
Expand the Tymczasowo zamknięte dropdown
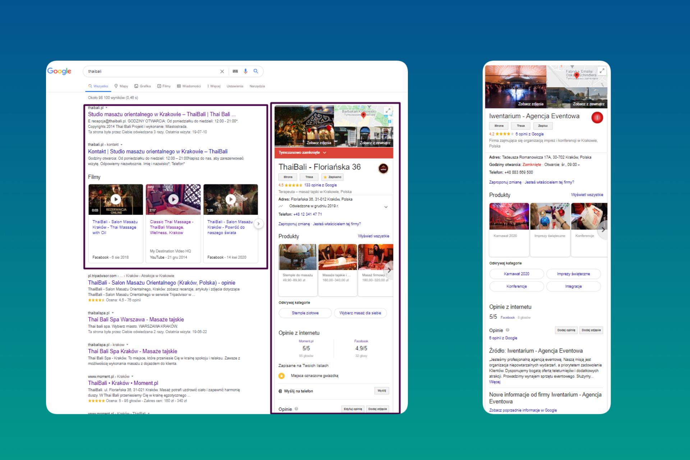coord(325,153)
